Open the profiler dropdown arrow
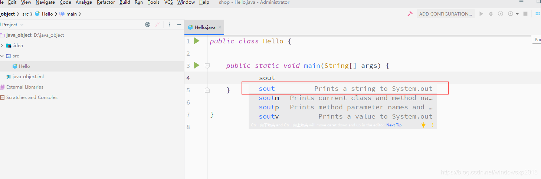This screenshot has width=541, height=179. (517, 14)
